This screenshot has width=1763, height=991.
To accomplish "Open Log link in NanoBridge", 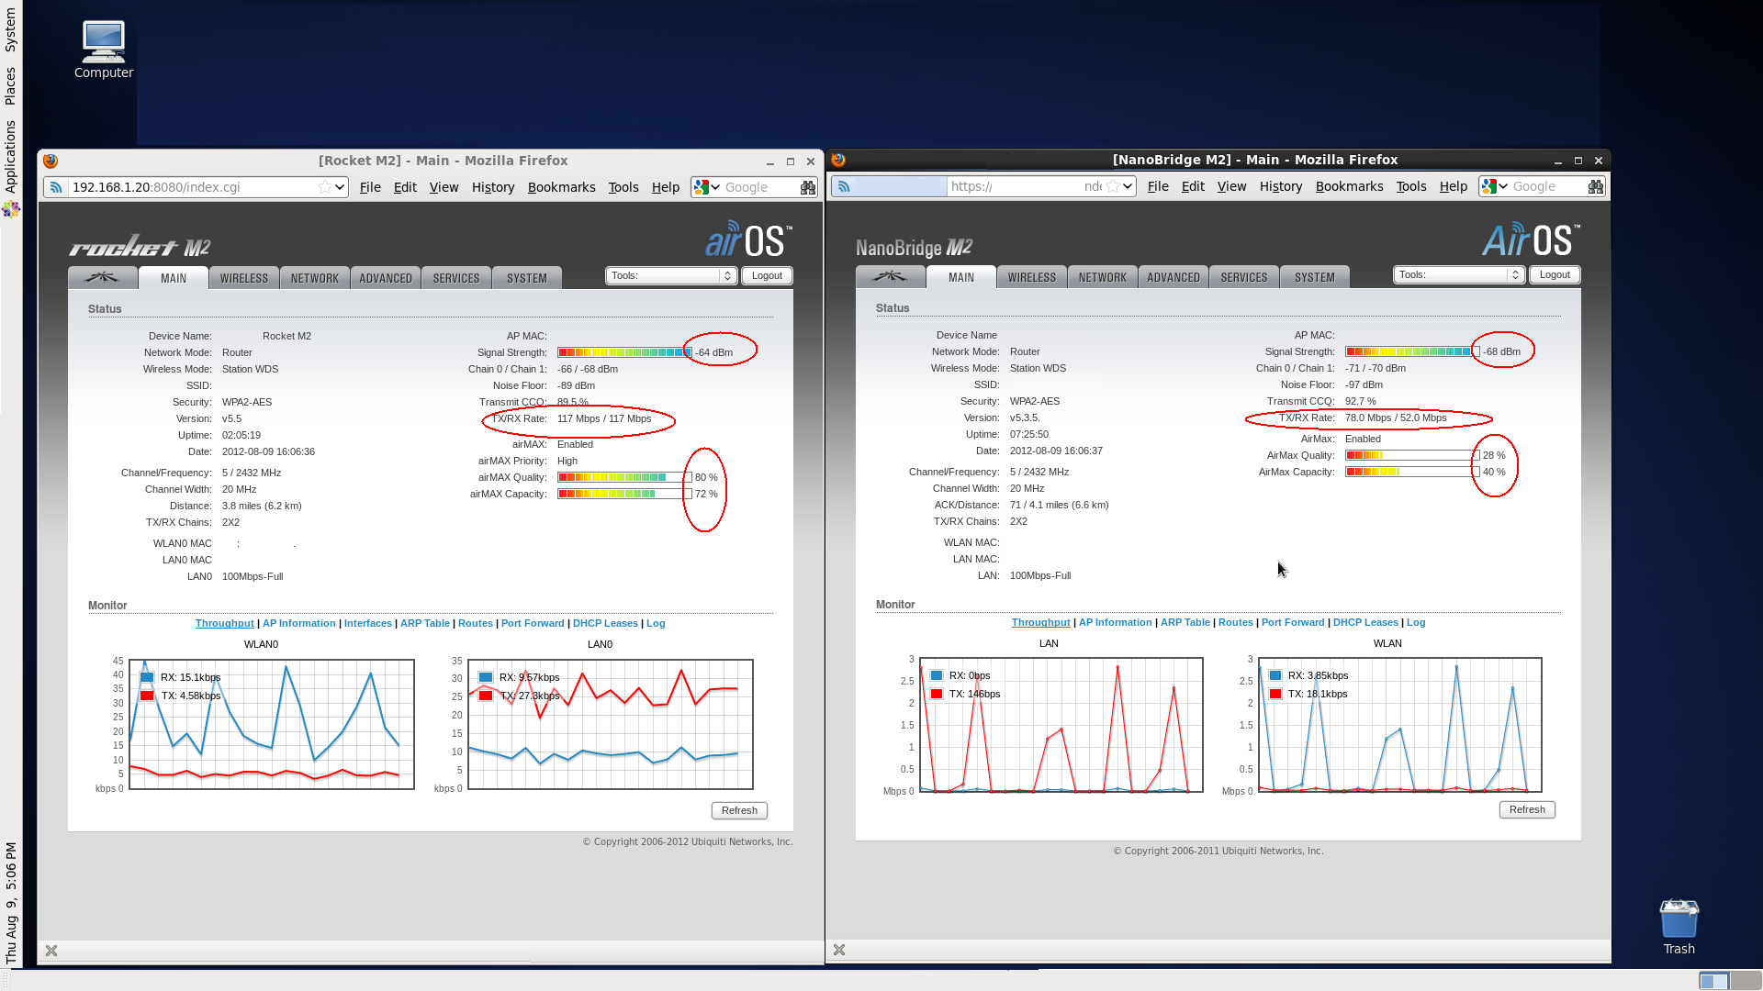I will coord(1416,622).
